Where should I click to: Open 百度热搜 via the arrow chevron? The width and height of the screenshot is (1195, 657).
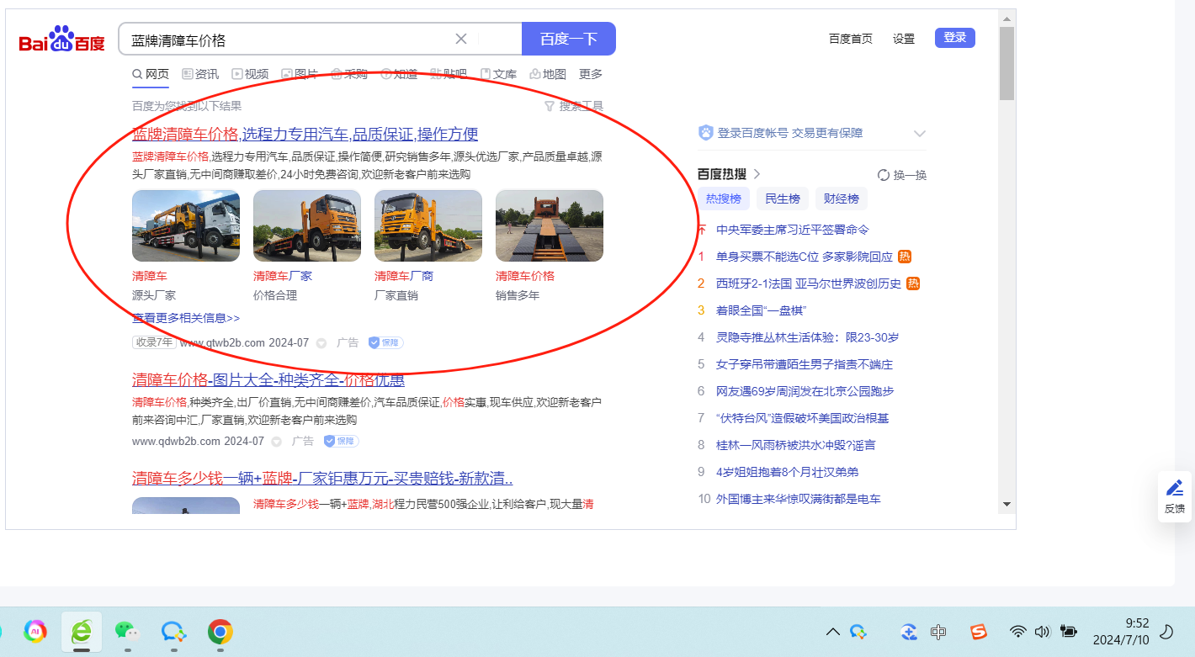[x=757, y=174]
